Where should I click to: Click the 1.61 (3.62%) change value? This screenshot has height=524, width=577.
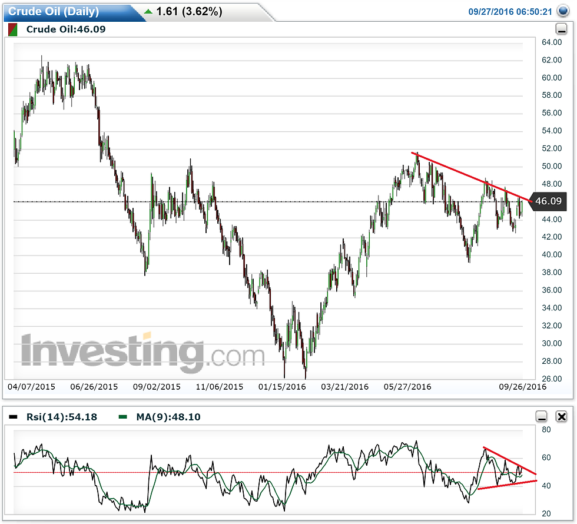pos(189,11)
